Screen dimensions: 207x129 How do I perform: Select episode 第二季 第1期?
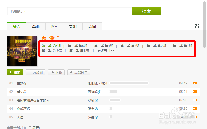[182, 46]
